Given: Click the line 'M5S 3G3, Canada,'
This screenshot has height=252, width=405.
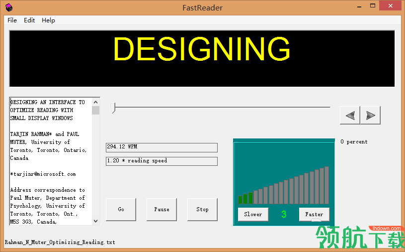Looking at the screenshot, I should coord(33,222).
